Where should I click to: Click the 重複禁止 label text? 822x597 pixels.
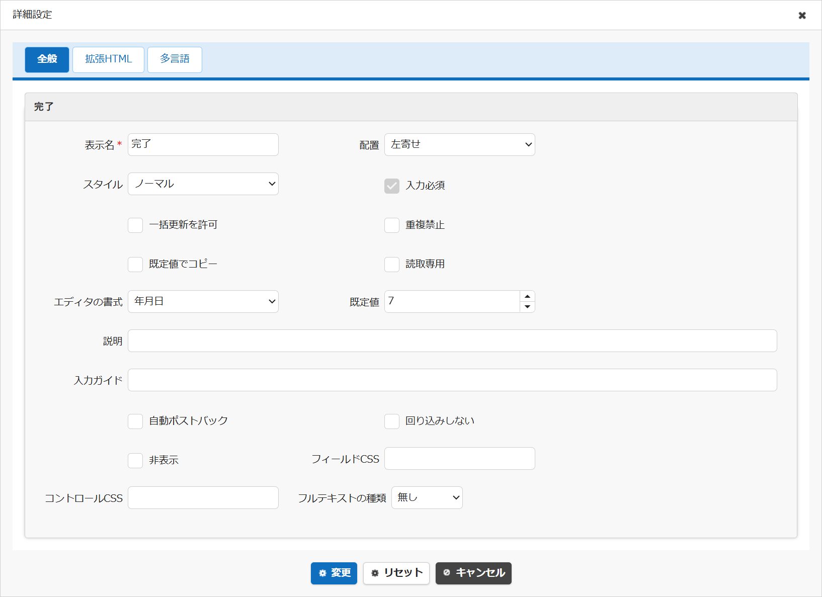[x=425, y=225]
